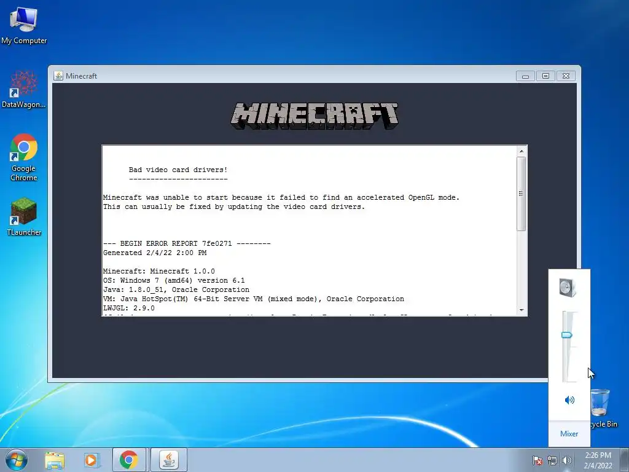
Task: Open the Windows Start menu
Action: pos(17,460)
